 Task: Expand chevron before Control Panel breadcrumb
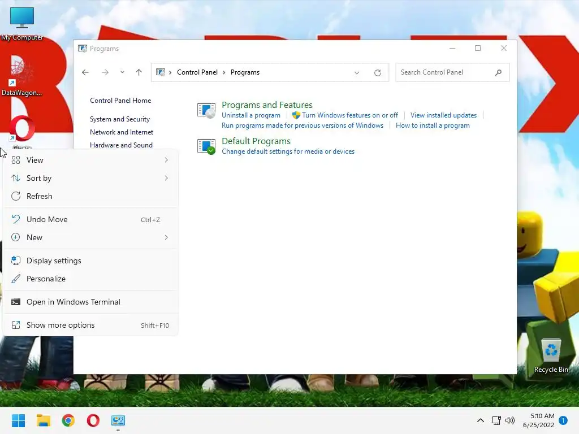[170, 72]
